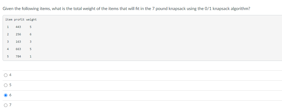
Task: Click the 'weight' column header text
Action: click(31, 20)
